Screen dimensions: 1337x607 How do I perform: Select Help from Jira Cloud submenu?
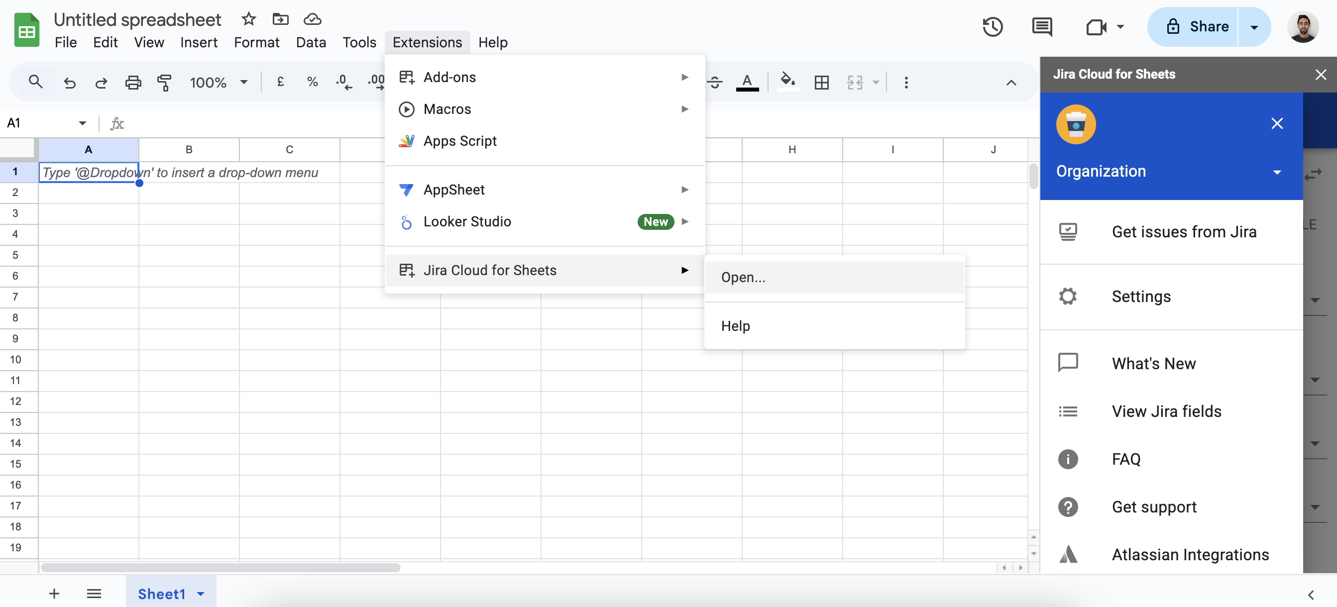[x=737, y=326]
